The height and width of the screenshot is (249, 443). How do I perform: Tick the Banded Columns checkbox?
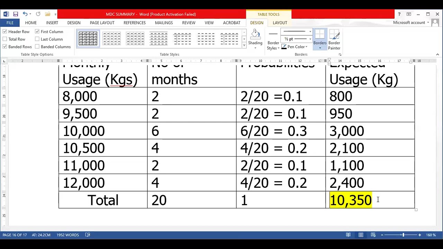point(37,47)
